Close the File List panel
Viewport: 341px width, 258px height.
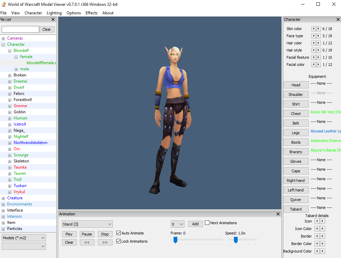pyautogui.click(x=53, y=19)
